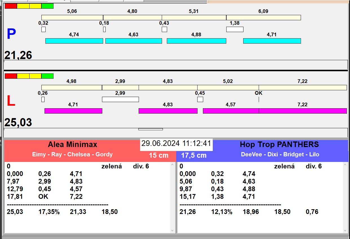Click the red start light in L lane

click(11, 76)
